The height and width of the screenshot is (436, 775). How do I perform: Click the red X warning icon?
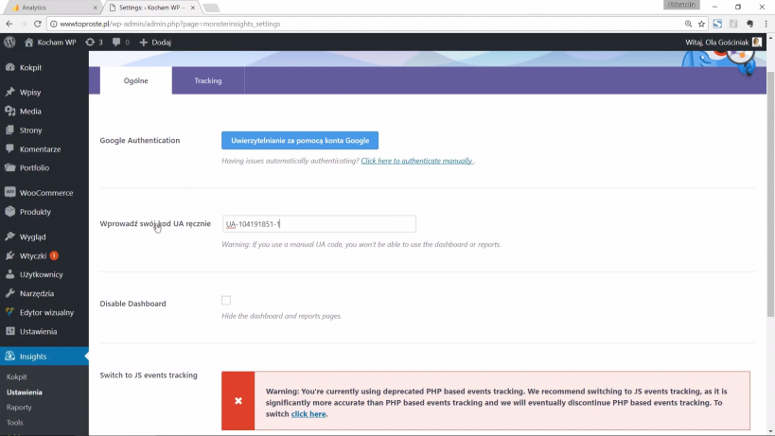[x=238, y=400]
